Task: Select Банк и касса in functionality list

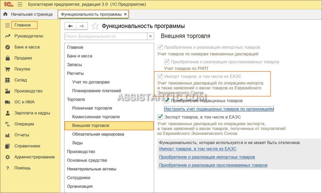Action: pos(109,56)
